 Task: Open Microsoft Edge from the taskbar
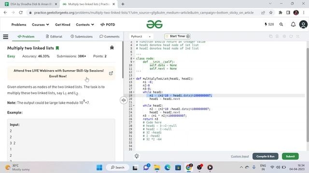(x=168, y=168)
